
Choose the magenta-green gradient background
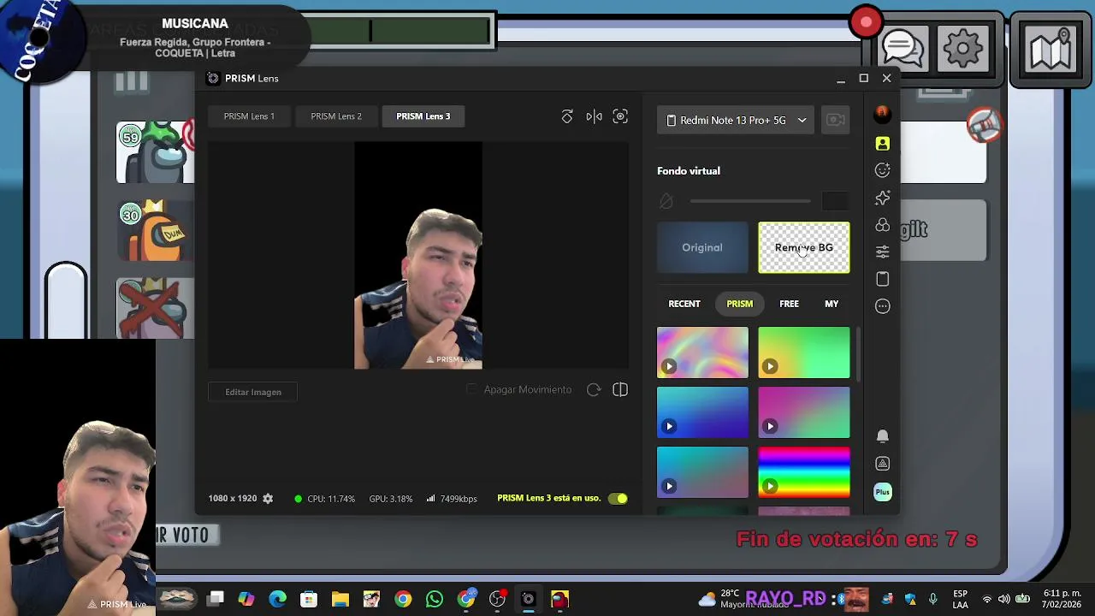804,412
